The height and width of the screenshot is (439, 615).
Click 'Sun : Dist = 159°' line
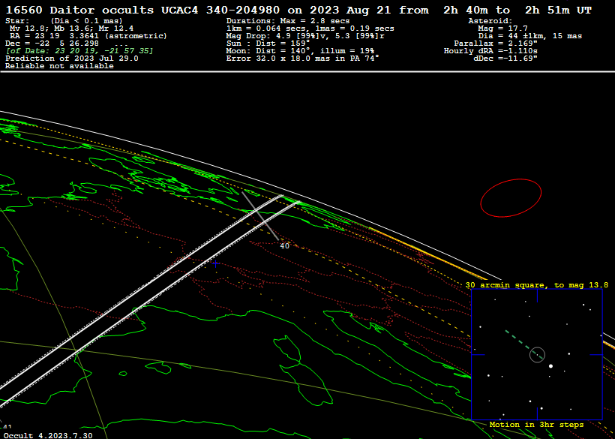point(268,44)
